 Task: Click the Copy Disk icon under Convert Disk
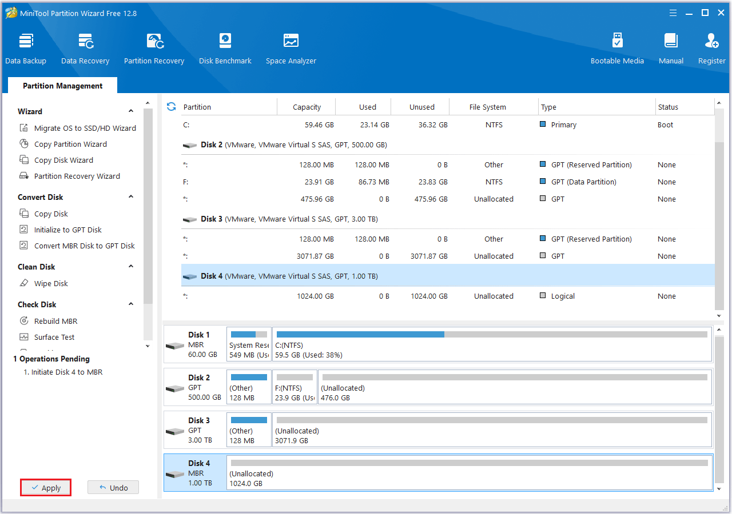[x=24, y=214]
